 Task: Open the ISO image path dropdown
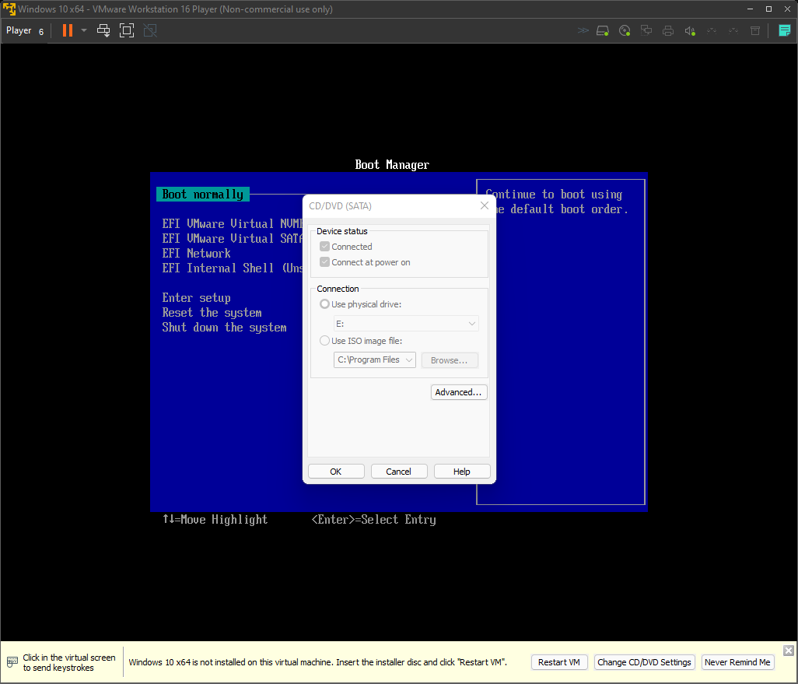click(x=374, y=360)
